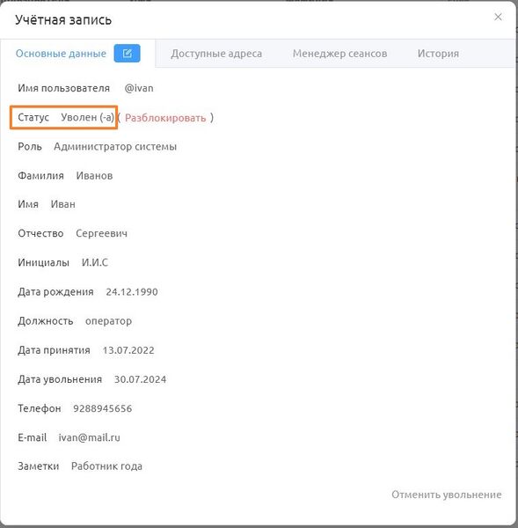Click the note text Работник года
518x528 pixels.
coord(106,466)
